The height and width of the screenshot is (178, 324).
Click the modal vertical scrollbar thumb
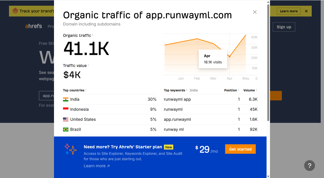268,62
